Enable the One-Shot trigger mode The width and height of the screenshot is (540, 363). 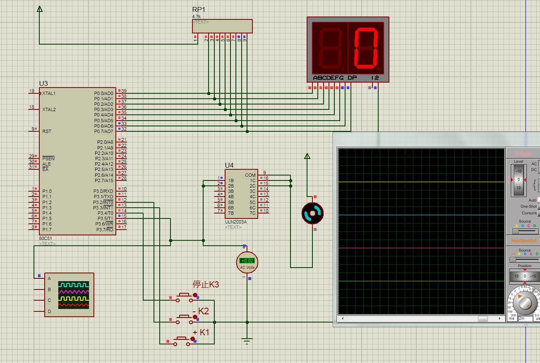coord(538,206)
